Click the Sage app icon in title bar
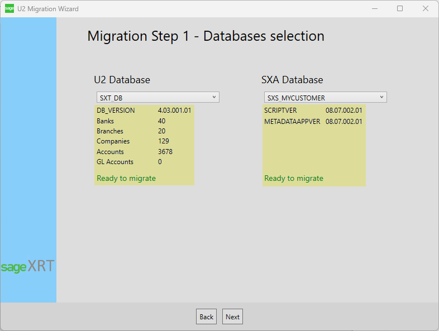This screenshot has width=439, height=331. [9, 9]
